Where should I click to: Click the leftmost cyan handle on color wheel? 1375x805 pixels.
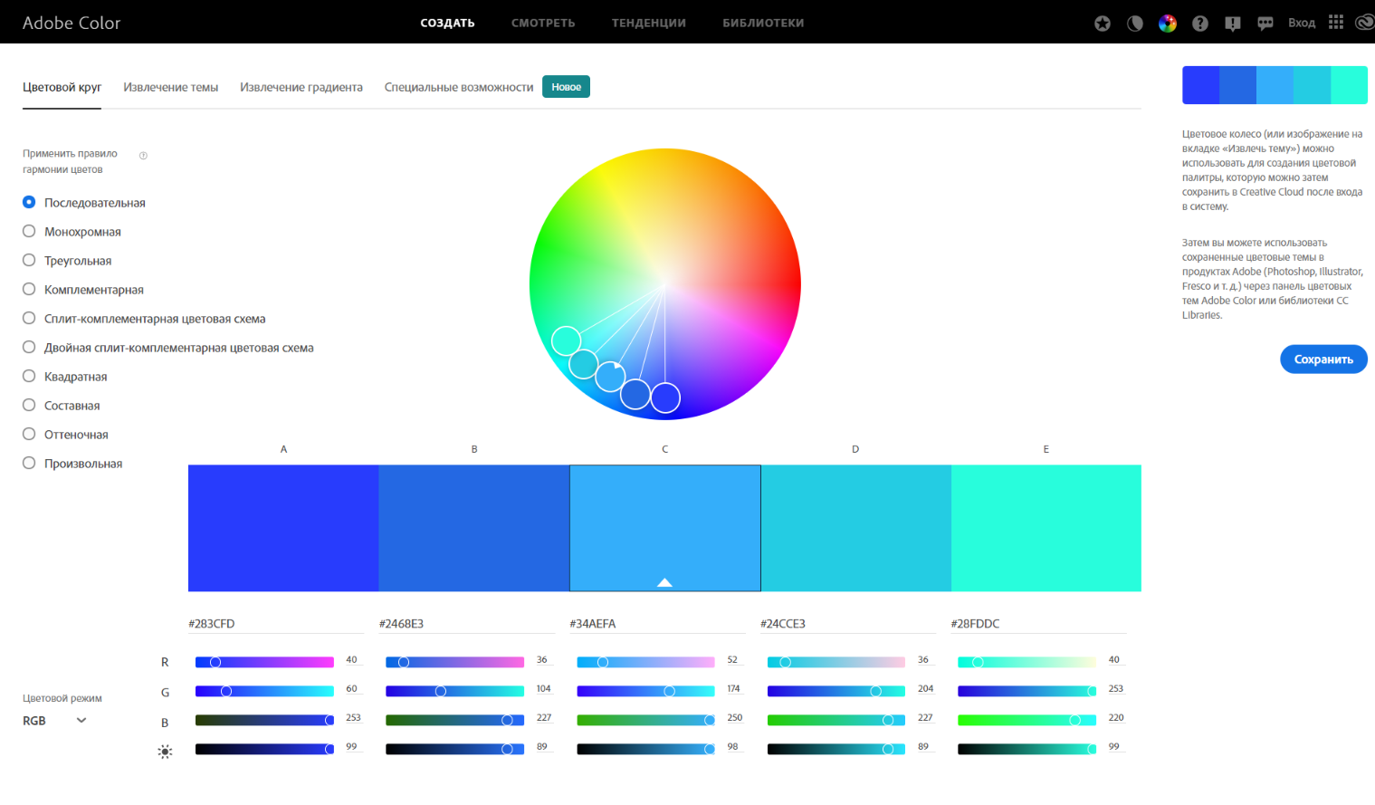pos(566,340)
